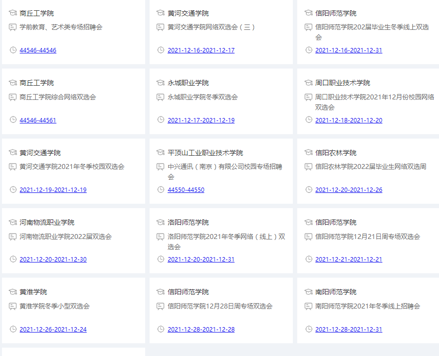Select the 洛阳师范学院 card heading
This screenshot has height=356, width=439.
[188, 222]
